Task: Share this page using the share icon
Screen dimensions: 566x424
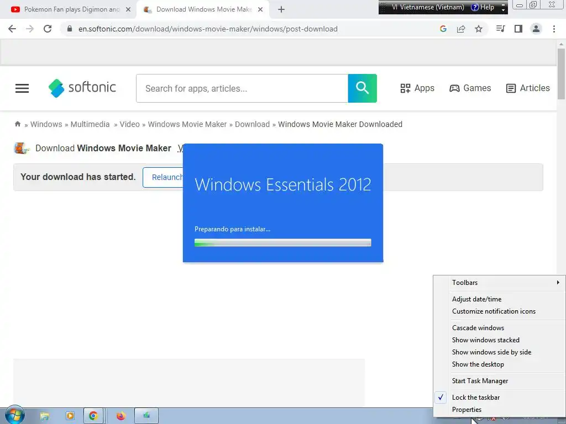Action: pyautogui.click(x=461, y=29)
